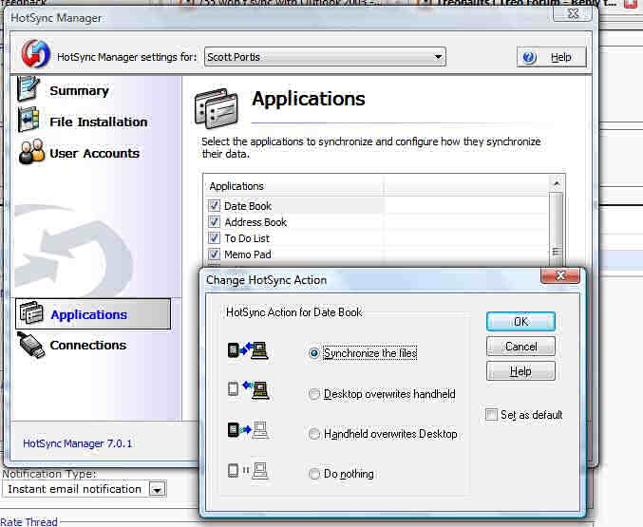The height and width of the screenshot is (527, 643).
Task: Go to User Accounts section
Action: [x=95, y=153]
